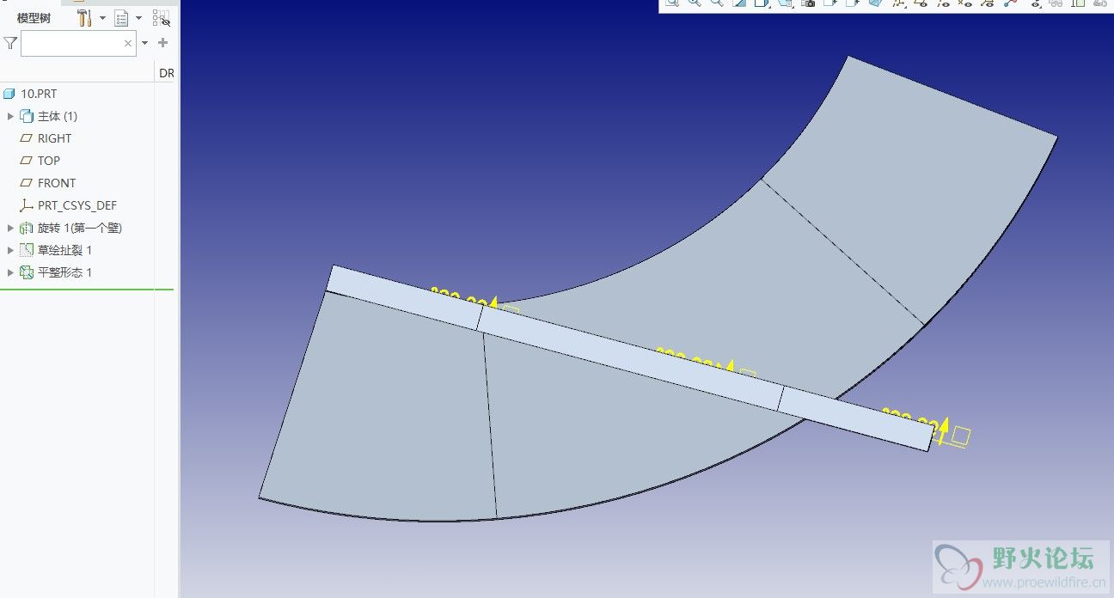Expand the 草绘扯裂 1 node
Image resolution: width=1114 pixels, height=598 pixels.
[x=10, y=250]
